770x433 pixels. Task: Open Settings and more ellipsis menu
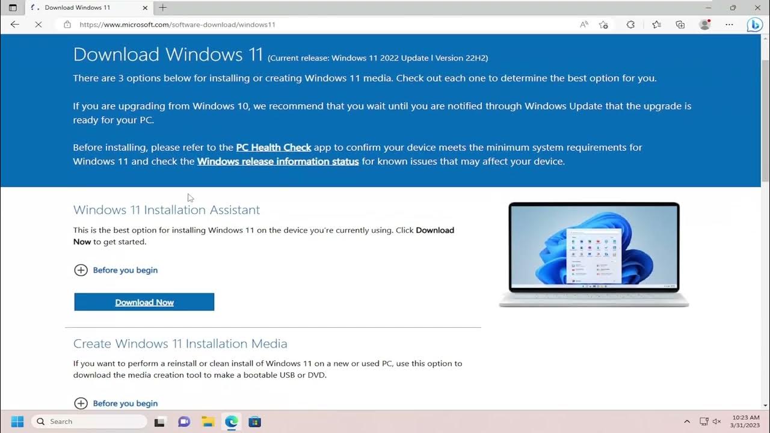pos(729,25)
